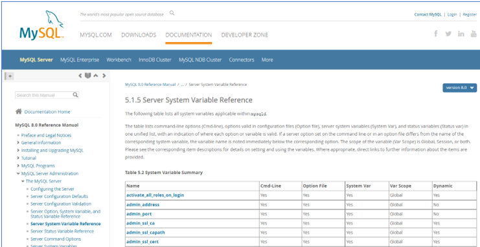480x247 pixels.
Task: Click the Register link
Action: (470, 14)
